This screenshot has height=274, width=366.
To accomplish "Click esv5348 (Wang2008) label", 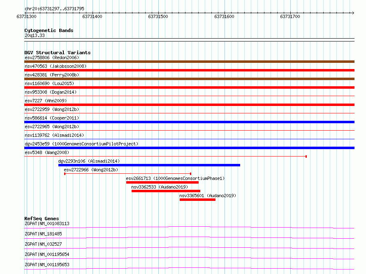I will point(47,152).
